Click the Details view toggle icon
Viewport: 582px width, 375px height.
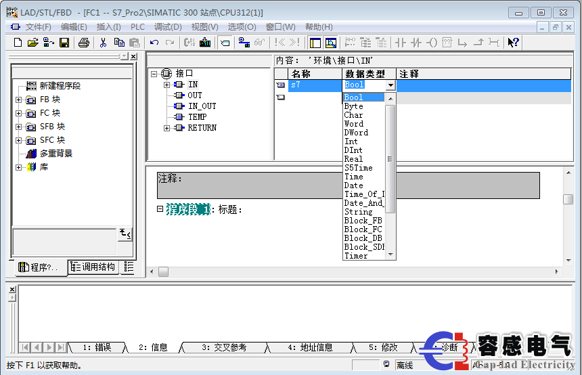tap(331, 43)
